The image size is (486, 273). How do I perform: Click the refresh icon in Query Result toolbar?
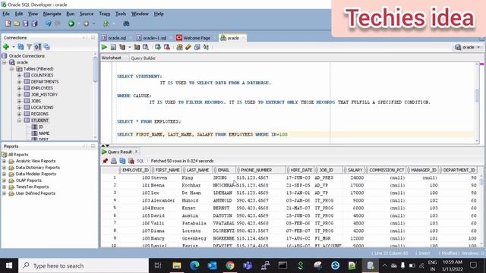coord(122,161)
